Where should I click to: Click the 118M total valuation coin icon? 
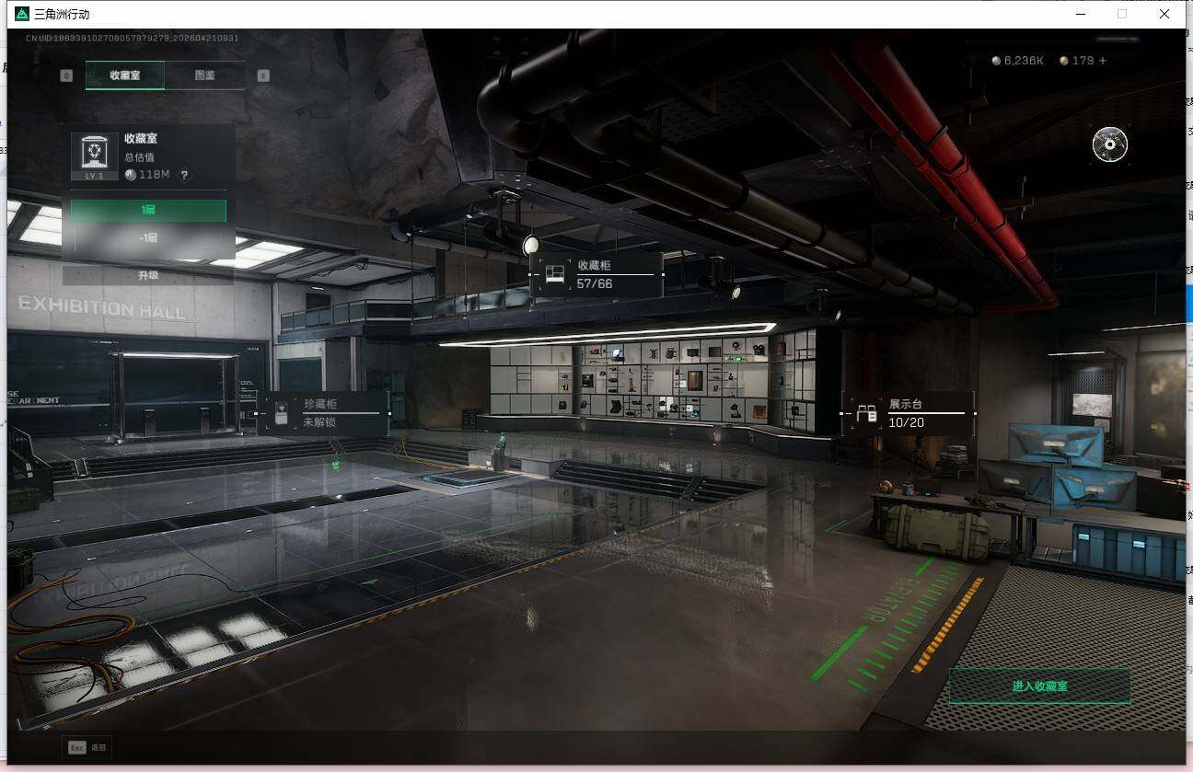[131, 175]
